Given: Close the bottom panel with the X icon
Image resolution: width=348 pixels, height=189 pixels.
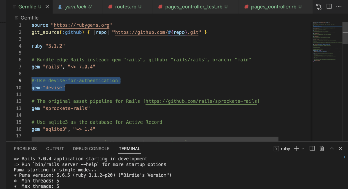Looking at the screenshot, I should click(341, 149).
